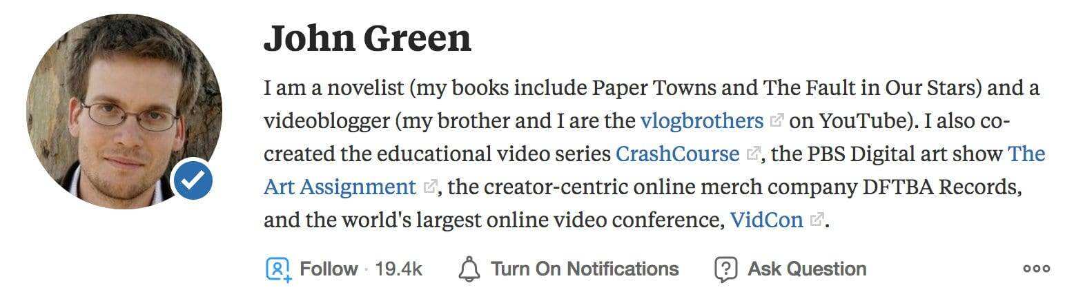Click external link icon beside vlogbrothers
The width and height of the screenshot is (1074, 292).
click(777, 121)
